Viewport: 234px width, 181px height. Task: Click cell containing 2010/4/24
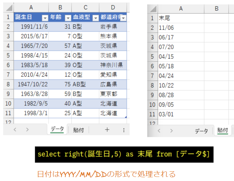point(31,75)
